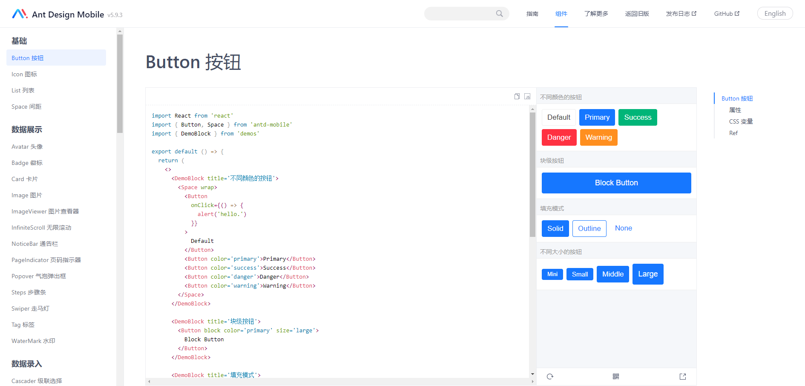Click the search magnifier icon
Viewport: 805px width, 386px height.
[x=499, y=14]
